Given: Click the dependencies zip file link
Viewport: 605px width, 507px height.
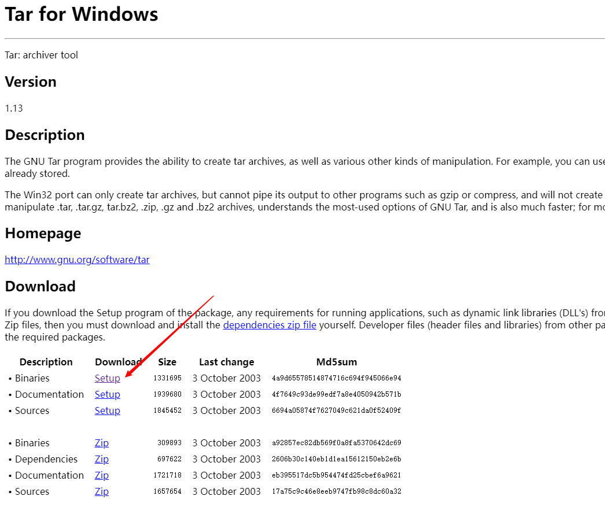Looking at the screenshot, I should (x=270, y=325).
